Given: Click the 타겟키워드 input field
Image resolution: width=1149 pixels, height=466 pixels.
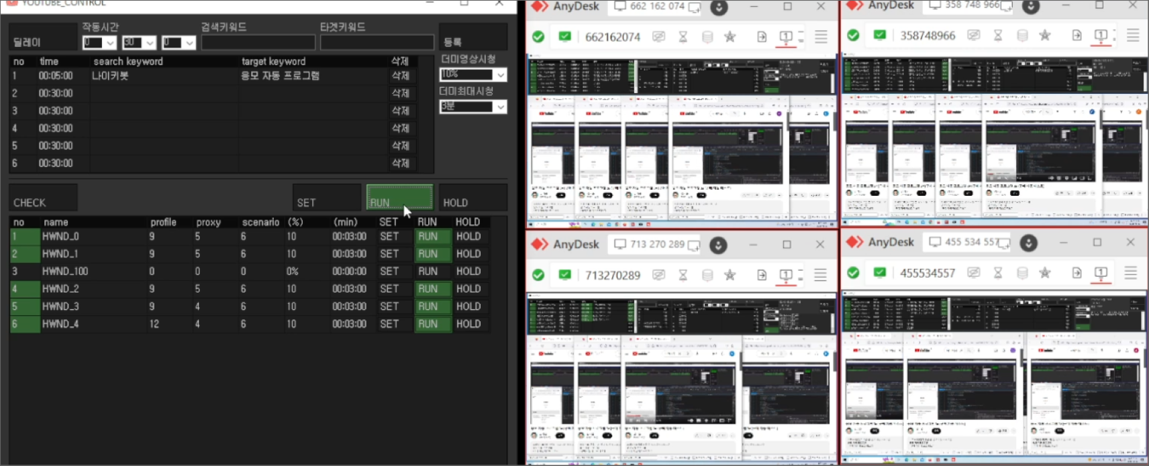Looking at the screenshot, I should click(377, 43).
